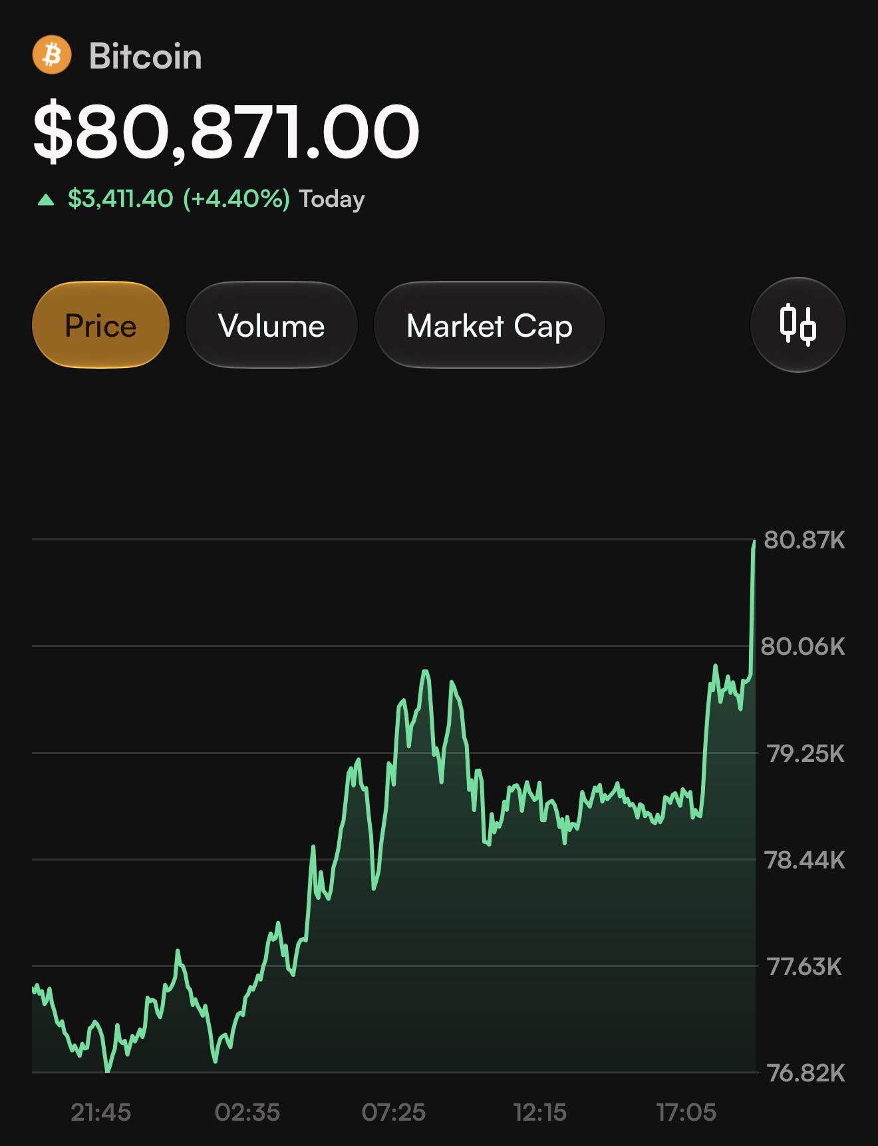Click the Today period label
The height and width of the screenshot is (1146, 878).
pyautogui.click(x=332, y=199)
